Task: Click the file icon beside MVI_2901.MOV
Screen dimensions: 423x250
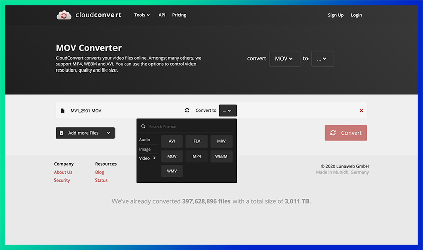Action: click(63, 111)
